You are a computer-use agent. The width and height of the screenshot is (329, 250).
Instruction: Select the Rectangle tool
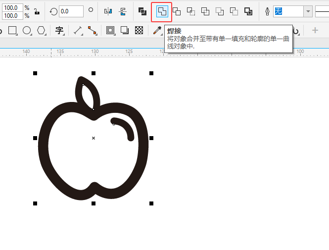pos(12,30)
